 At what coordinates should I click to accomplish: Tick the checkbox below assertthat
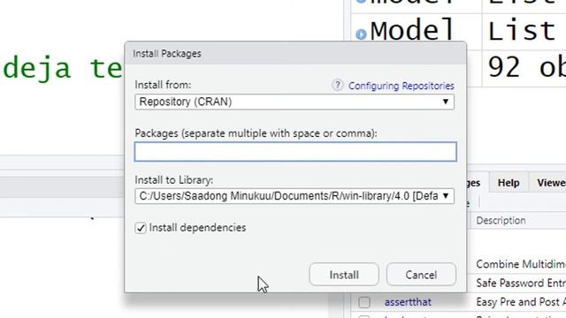[x=364, y=316]
